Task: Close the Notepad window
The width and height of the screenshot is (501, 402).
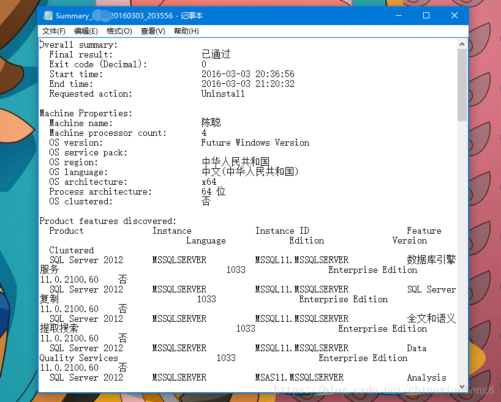Action: click(454, 15)
